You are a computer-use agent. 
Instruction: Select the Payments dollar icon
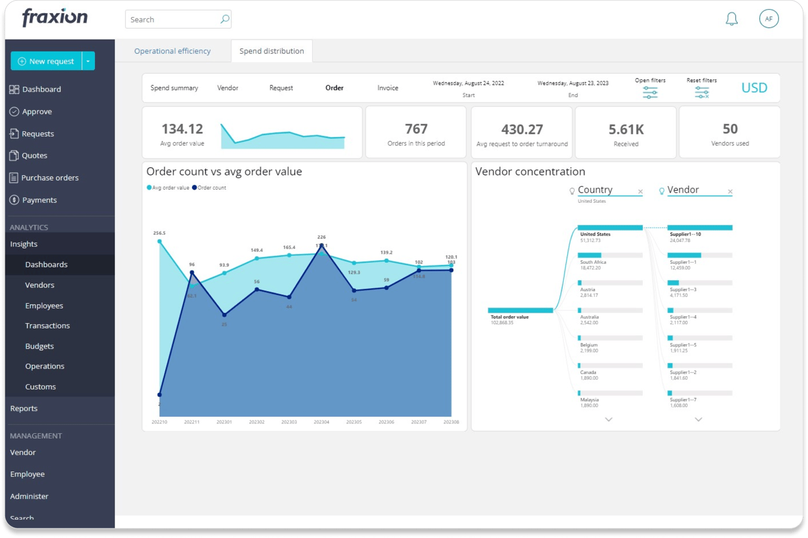[14, 200]
